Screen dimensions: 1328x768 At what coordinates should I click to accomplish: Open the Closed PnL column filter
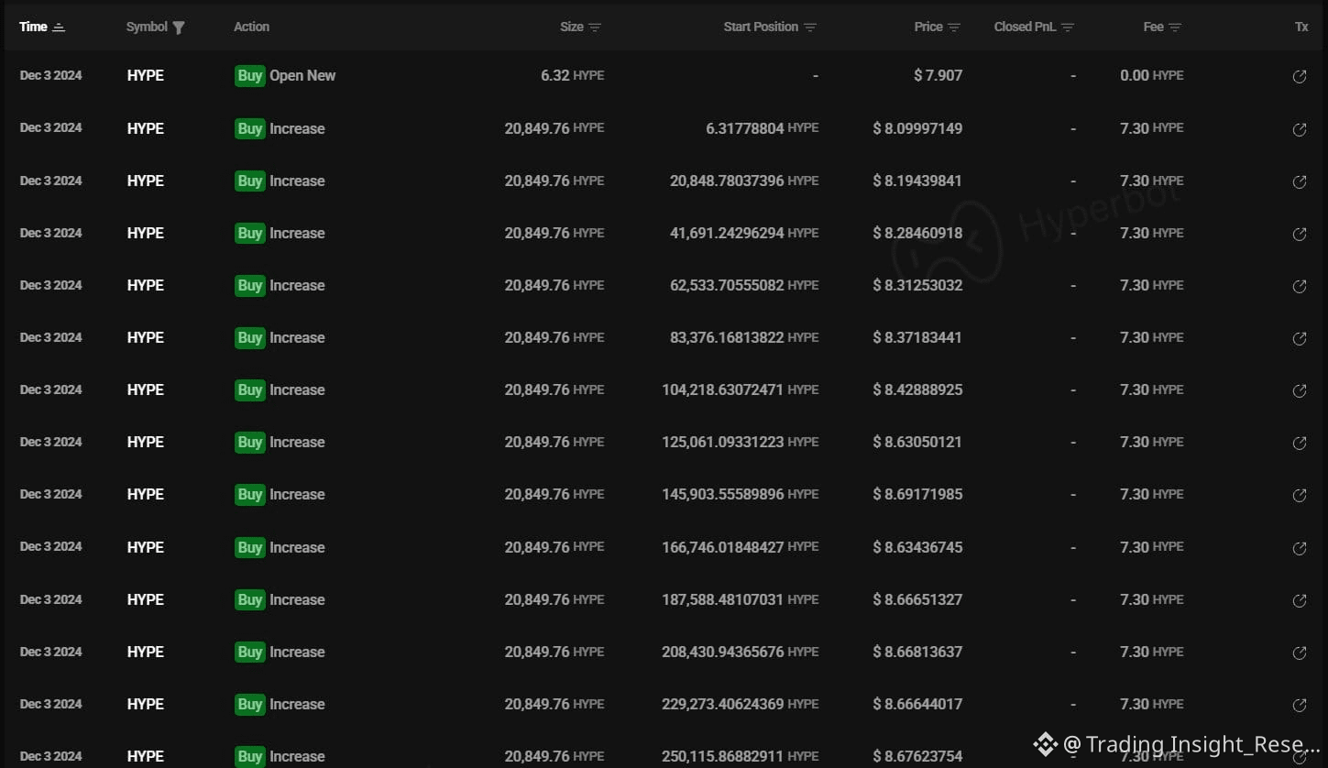pyautogui.click(x=1068, y=27)
